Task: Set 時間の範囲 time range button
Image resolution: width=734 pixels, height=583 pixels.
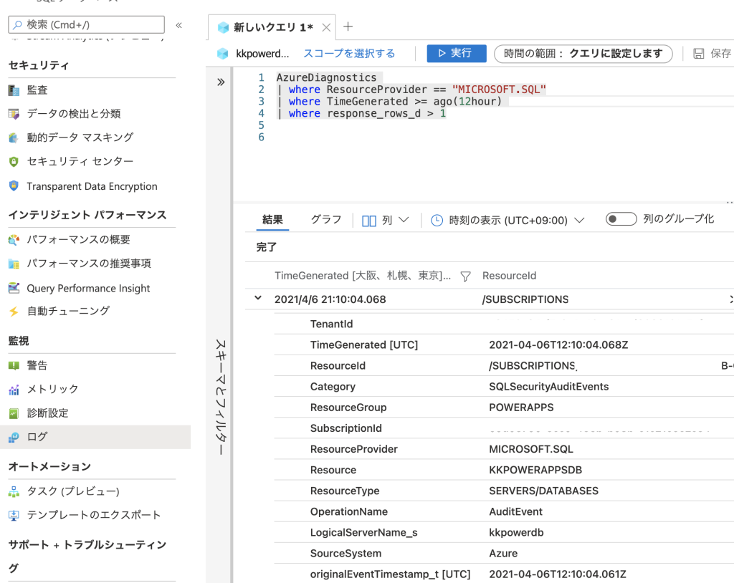Action: (x=583, y=54)
